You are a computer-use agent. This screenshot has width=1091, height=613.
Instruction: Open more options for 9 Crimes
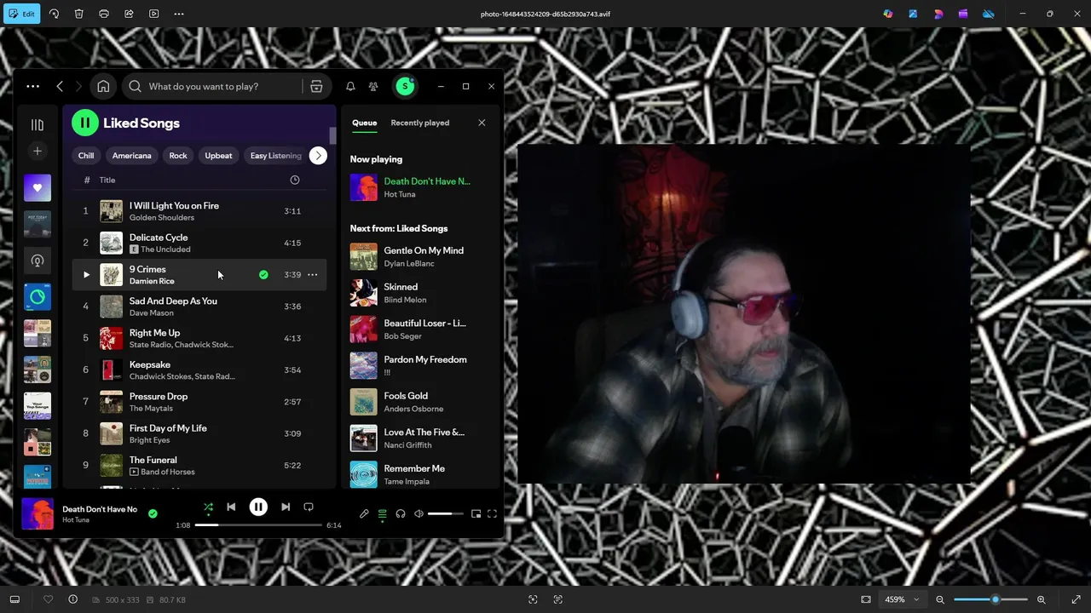pos(312,274)
